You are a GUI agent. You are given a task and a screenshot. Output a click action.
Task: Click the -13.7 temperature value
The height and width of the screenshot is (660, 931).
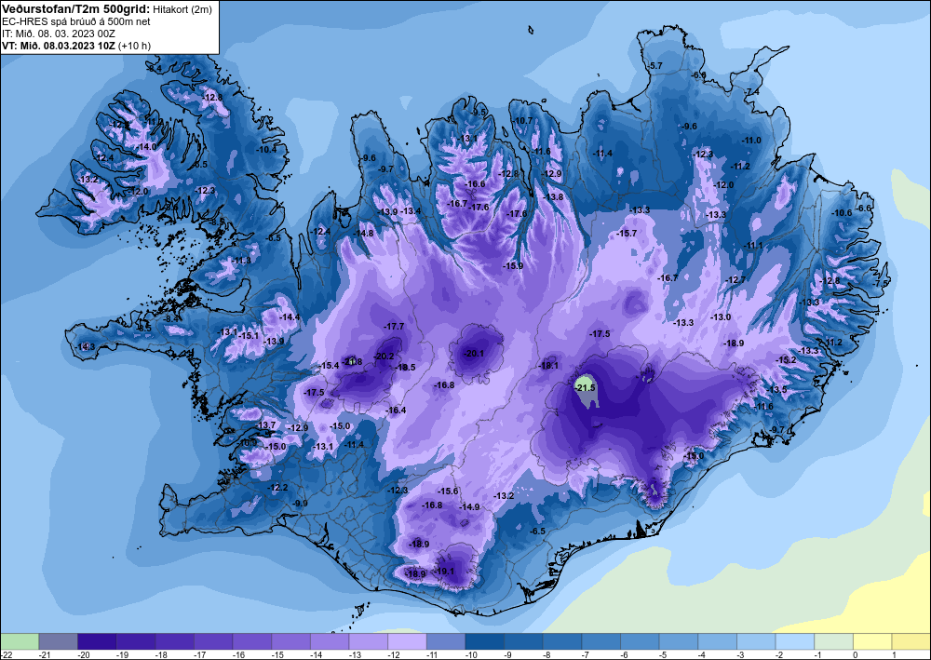tap(266, 425)
